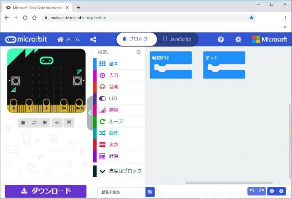Expand 高度なブロック advanced section
292x199 pixels.
click(119, 171)
